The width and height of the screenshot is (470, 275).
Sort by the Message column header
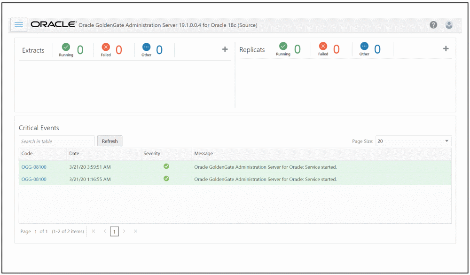(x=321, y=154)
